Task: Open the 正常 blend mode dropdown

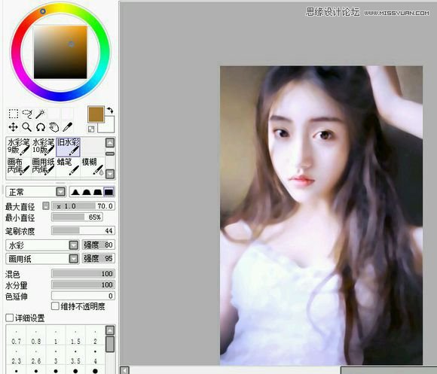Action: 35,192
